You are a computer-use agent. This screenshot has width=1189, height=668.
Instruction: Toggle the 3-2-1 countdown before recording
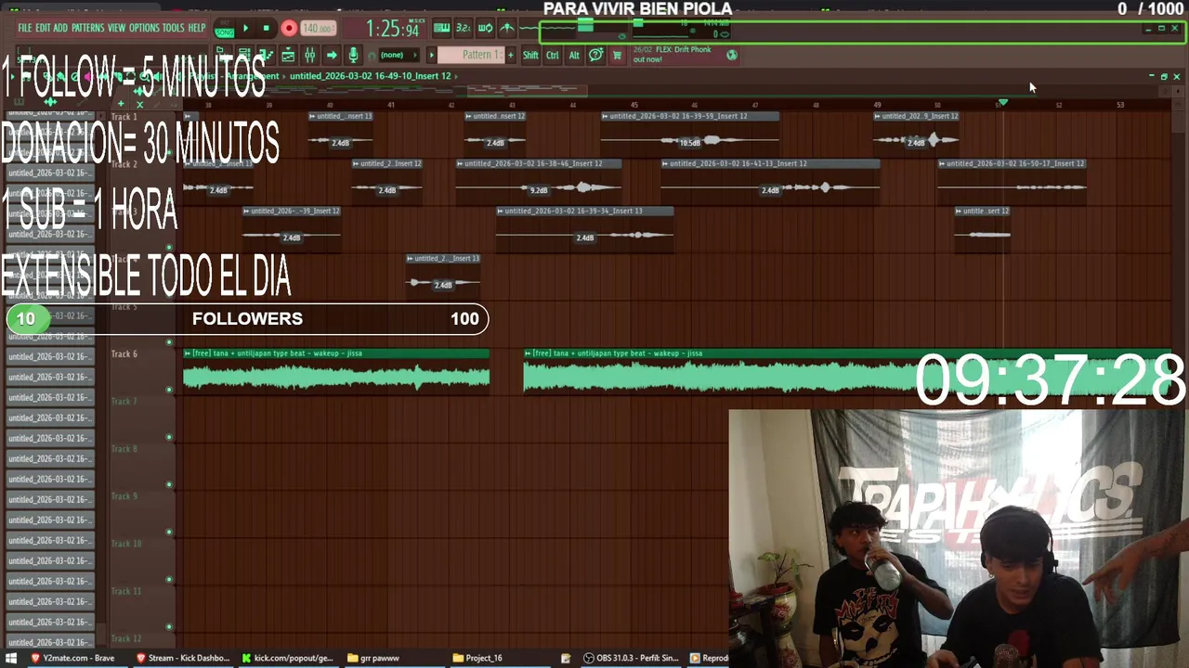464,29
